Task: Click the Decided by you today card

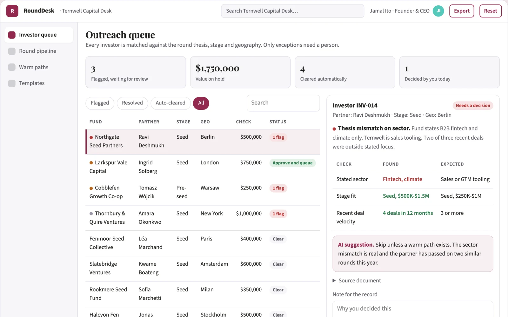Action: click(450, 72)
